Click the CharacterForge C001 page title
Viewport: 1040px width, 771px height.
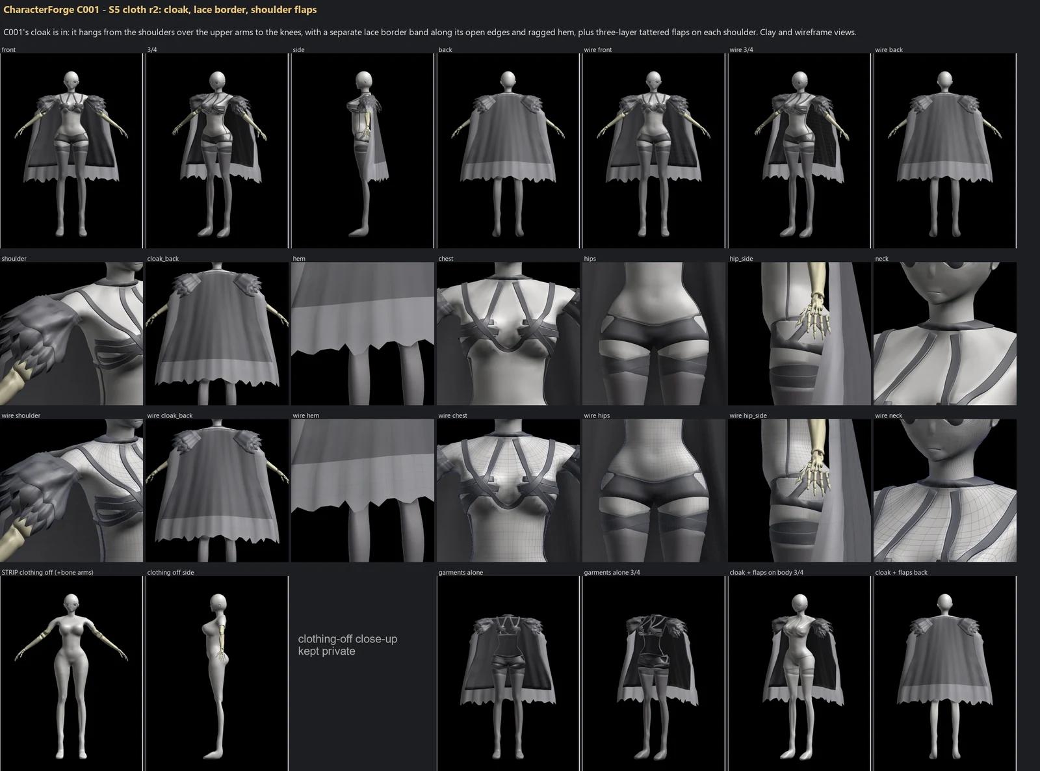pyautogui.click(x=160, y=10)
